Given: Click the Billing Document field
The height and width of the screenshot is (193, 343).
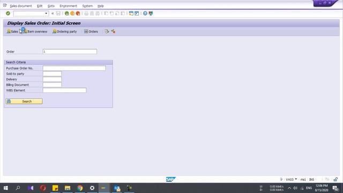Looking at the screenshot, I should (52, 85).
